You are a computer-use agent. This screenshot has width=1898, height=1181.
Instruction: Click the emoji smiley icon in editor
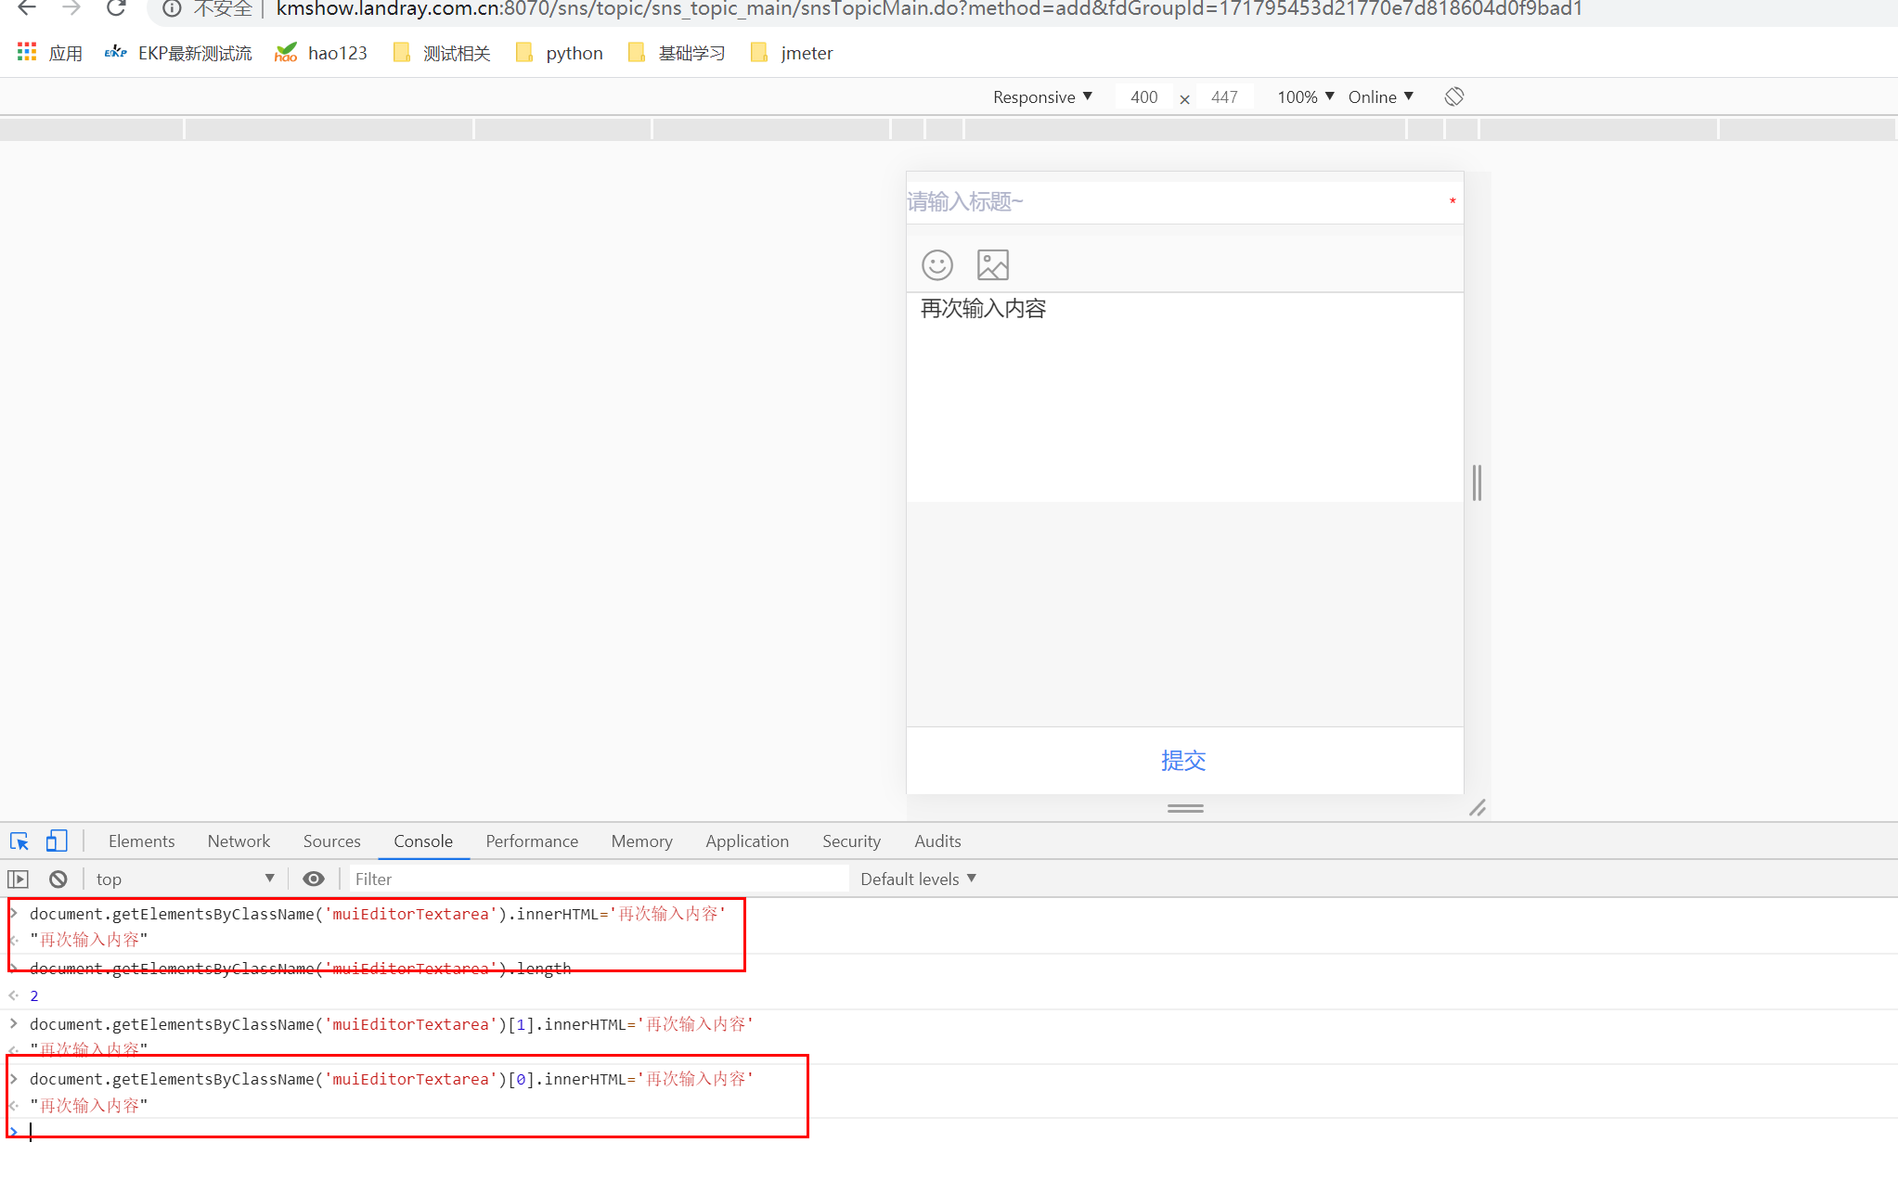click(936, 265)
